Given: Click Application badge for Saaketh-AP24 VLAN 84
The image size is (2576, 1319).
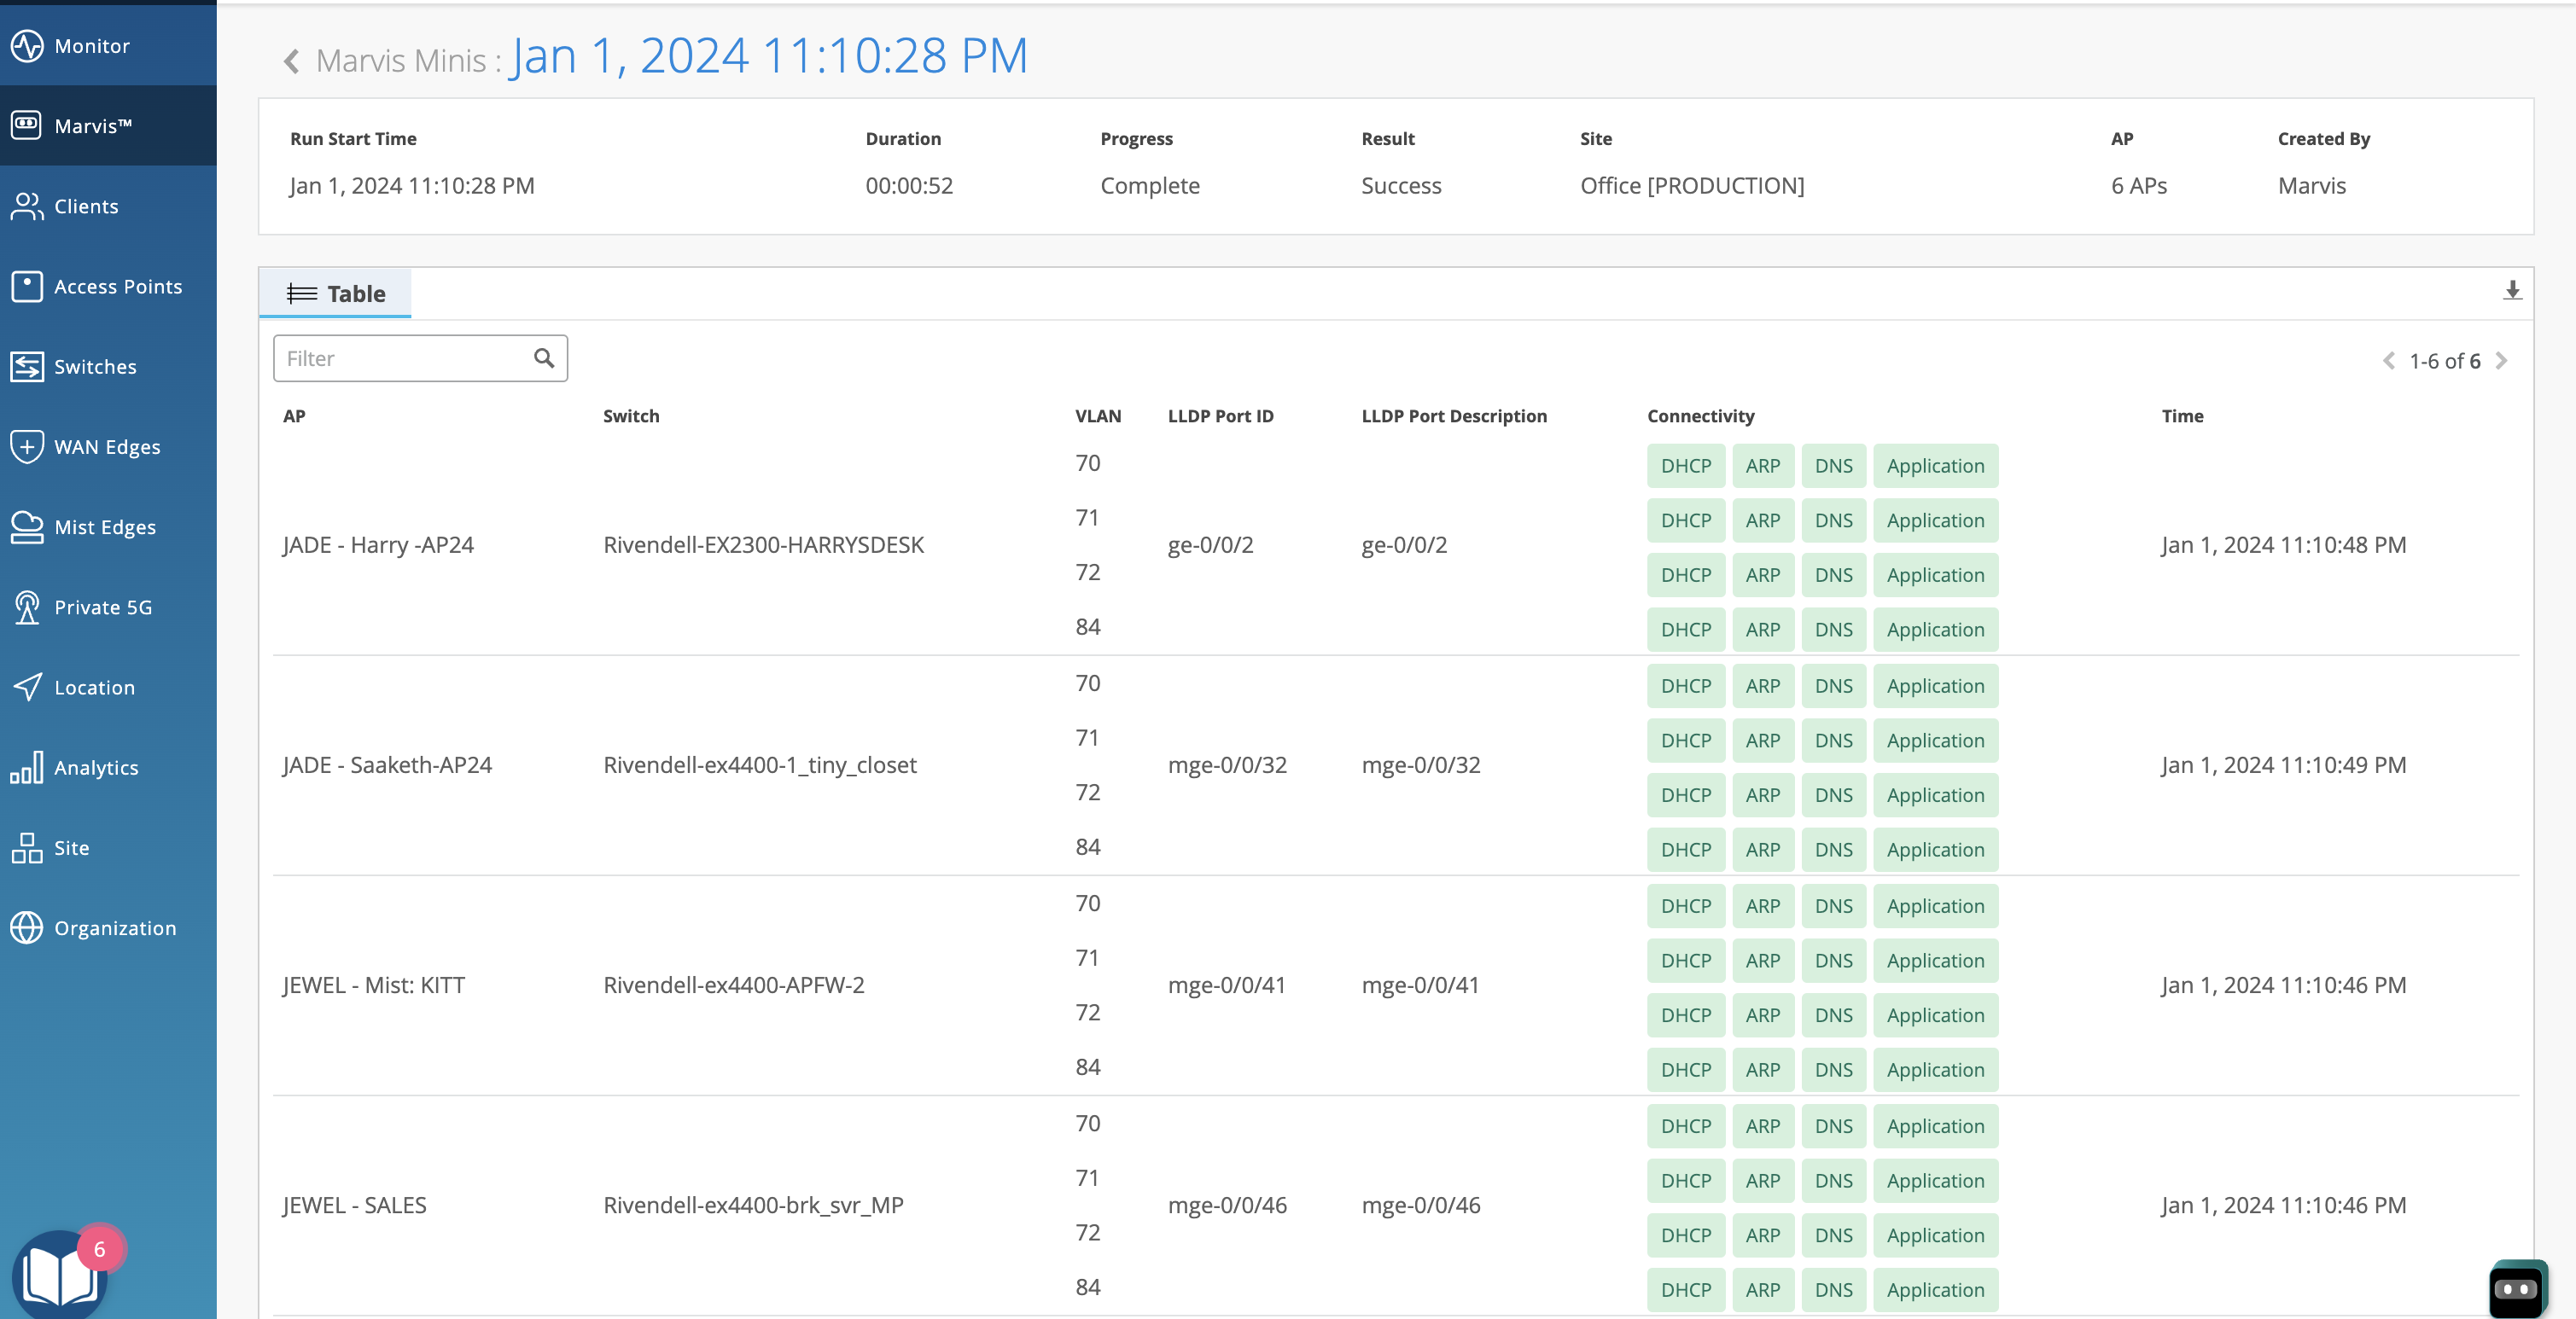Looking at the screenshot, I should [x=1934, y=850].
